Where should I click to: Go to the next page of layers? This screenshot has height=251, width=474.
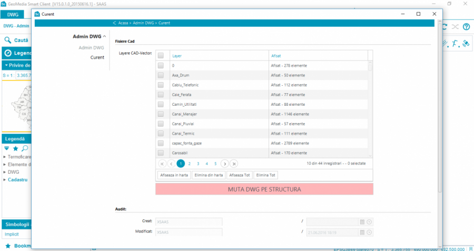click(225, 164)
